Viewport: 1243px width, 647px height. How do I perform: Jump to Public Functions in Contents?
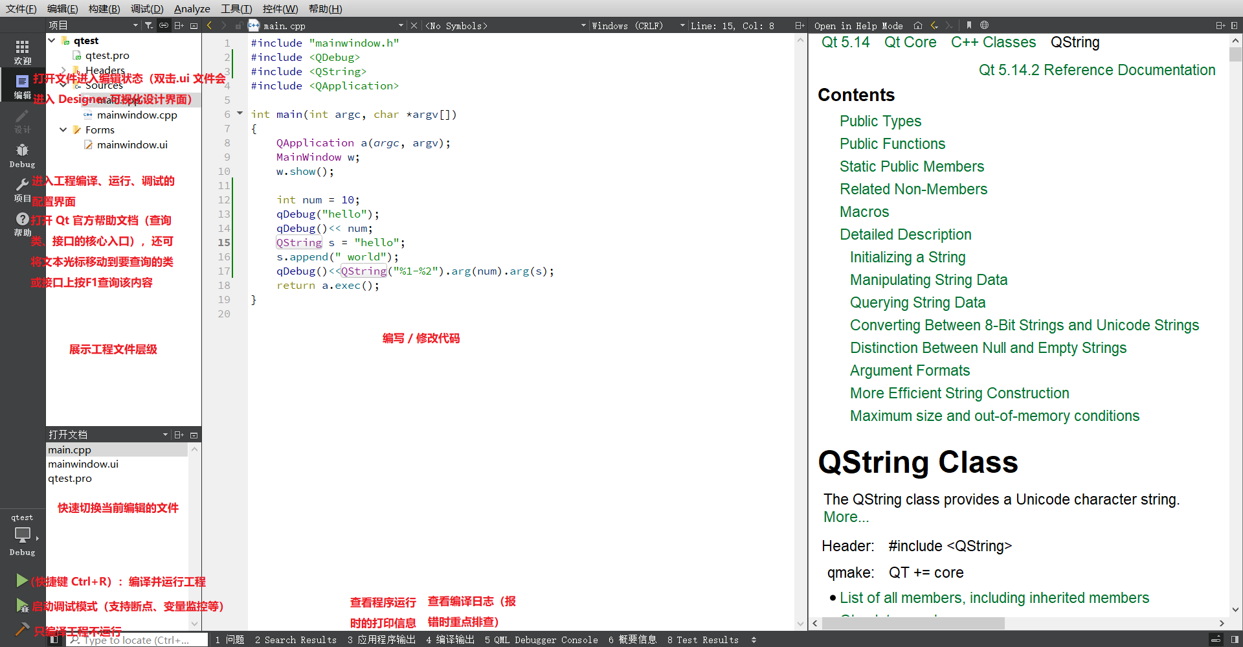(x=892, y=144)
